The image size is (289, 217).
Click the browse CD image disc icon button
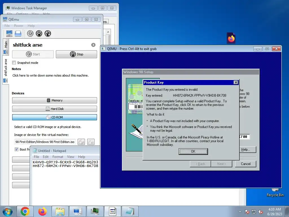tap(81, 142)
